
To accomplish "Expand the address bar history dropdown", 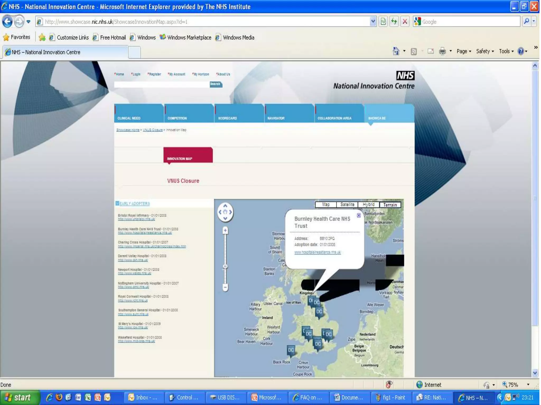I will click(x=373, y=22).
